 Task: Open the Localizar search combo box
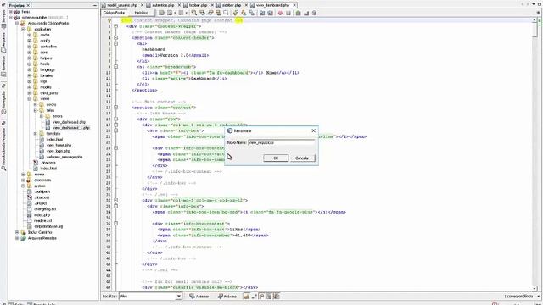pyautogui.click(x=150, y=296)
